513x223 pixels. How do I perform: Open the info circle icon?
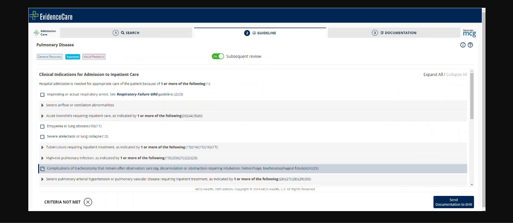tap(463, 45)
